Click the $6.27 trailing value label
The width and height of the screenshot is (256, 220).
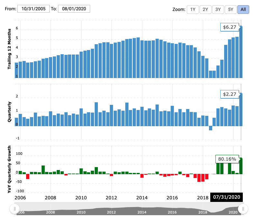point(230,27)
